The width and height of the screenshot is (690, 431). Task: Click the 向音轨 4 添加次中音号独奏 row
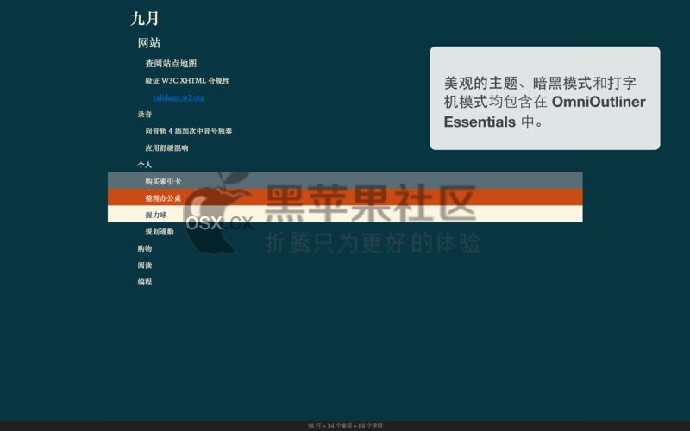pos(188,131)
